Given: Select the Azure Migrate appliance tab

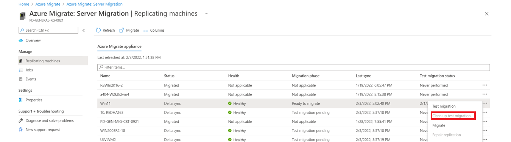Looking at the screenshot, I should pyautogui.click(x=119, y=46).
